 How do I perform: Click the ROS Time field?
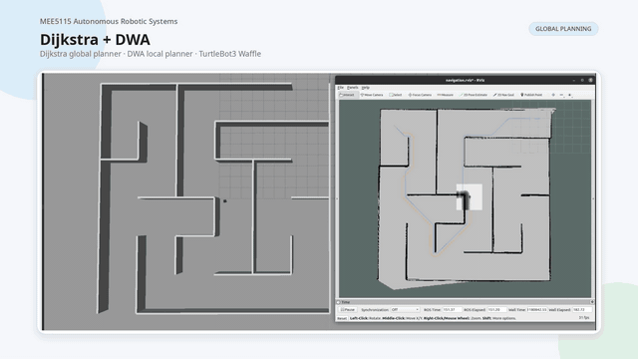pos(452,310)
